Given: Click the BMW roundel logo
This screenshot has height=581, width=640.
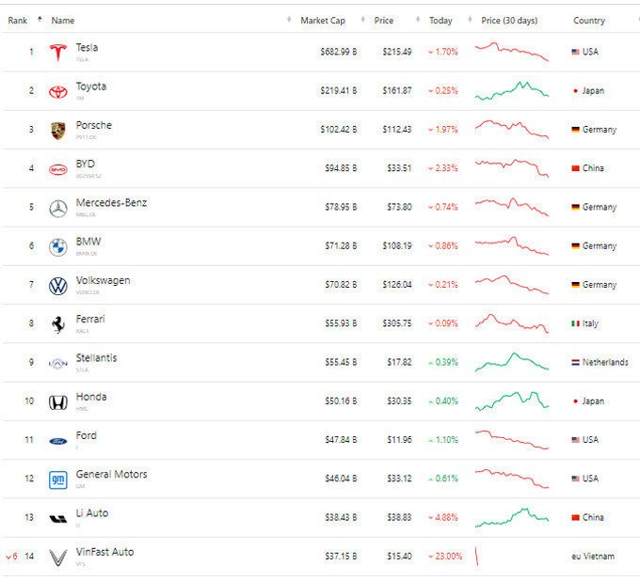Looking at the screenshot, I should (x=58, y=246).
